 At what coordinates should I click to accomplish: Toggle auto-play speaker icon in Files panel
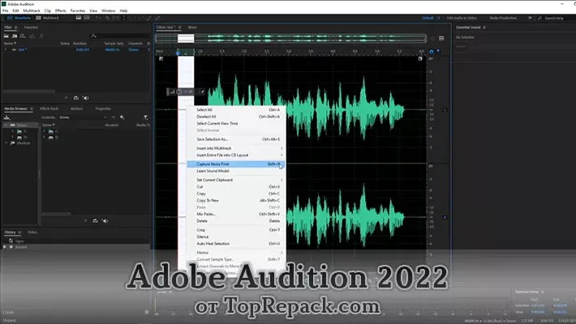point(86,97)
